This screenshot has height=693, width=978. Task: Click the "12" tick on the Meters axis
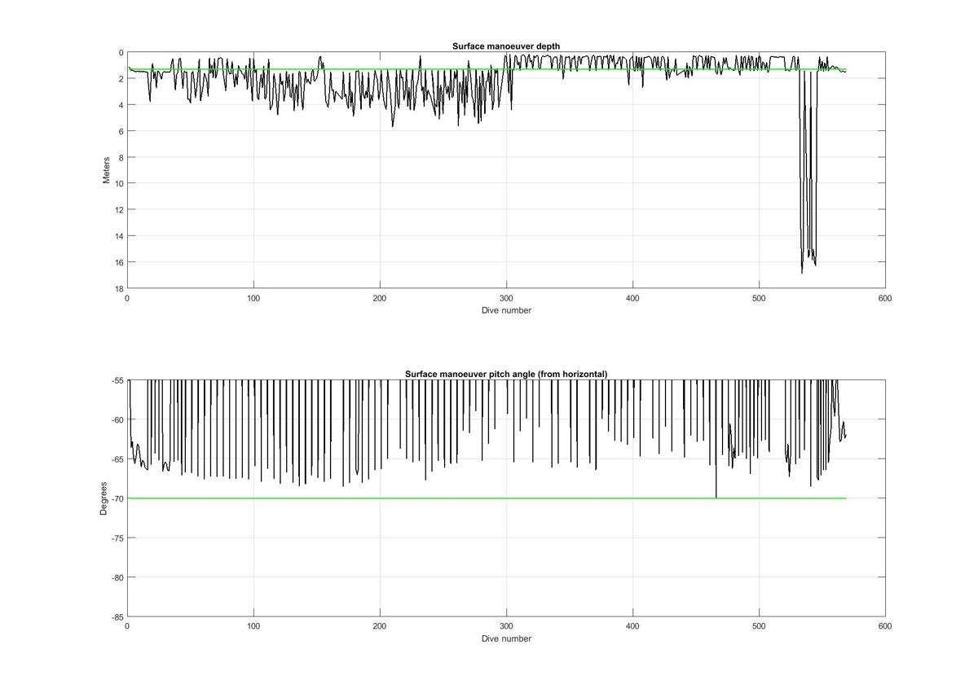pyautogui.click(x=118, y=210)
